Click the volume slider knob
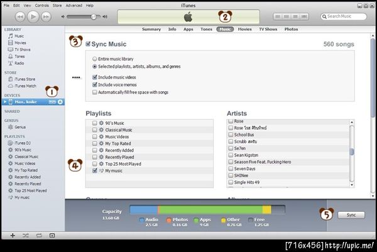 tap(94, 16)
